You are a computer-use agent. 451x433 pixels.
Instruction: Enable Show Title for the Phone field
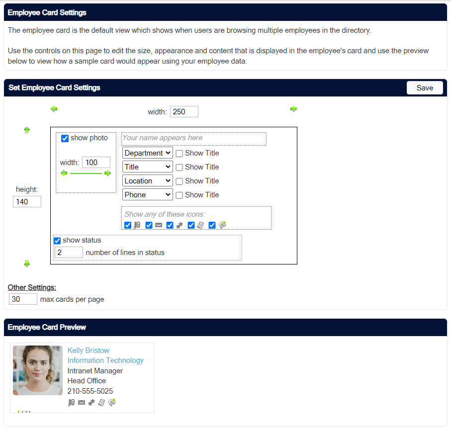pyautogui.click(x=179, y=195)
